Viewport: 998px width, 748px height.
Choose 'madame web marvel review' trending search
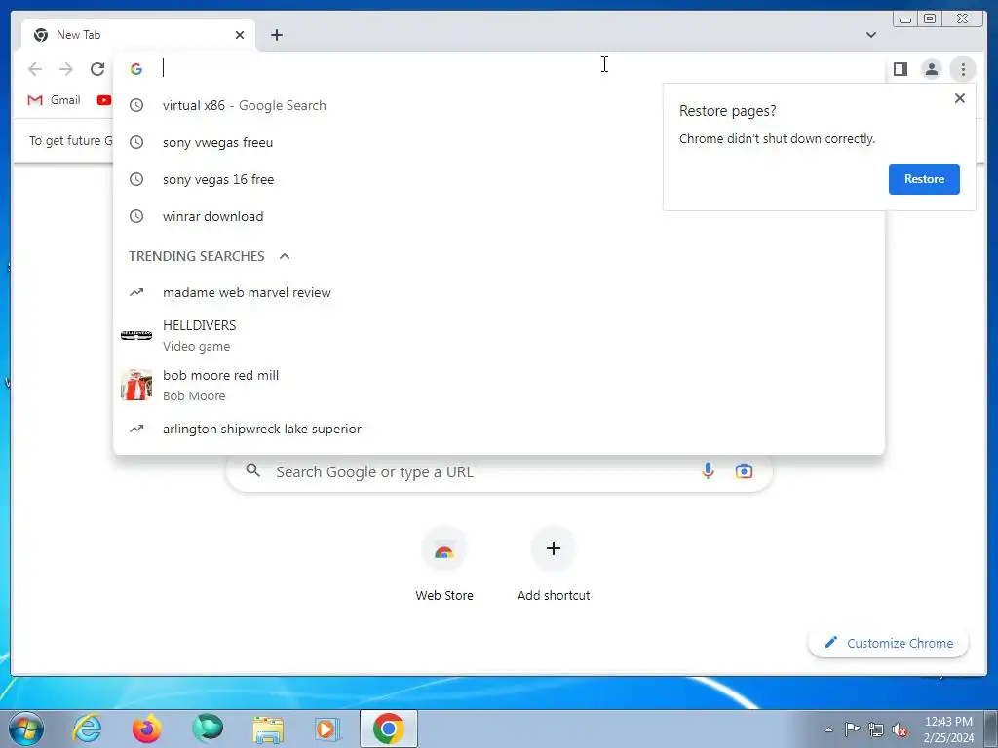(499, 292)
